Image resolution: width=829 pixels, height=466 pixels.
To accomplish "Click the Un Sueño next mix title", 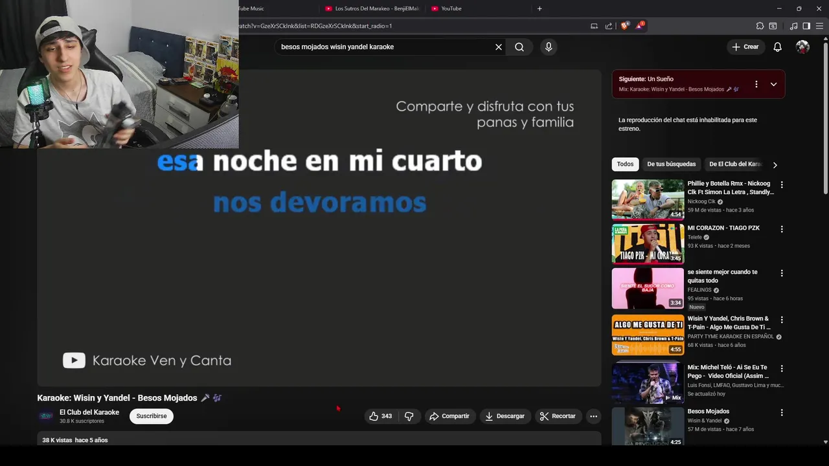I will (x=660, y=79).
